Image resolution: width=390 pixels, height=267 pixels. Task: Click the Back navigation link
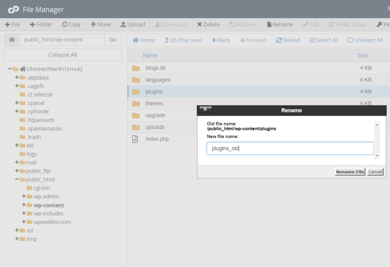[221, 40]
